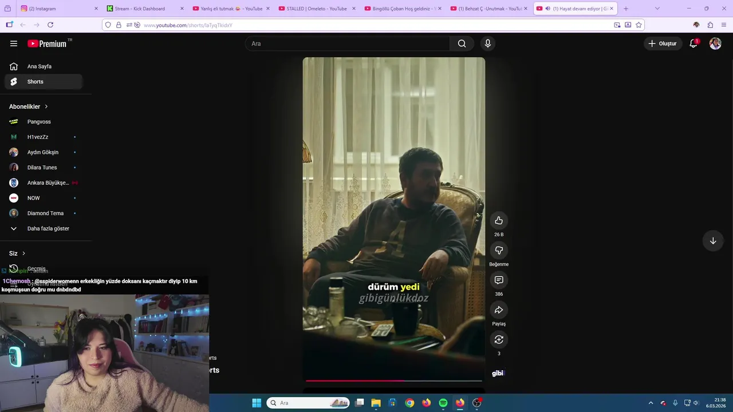This screenshot has height=412, width=733.
Task: Open the Pangvoss subscription channel
Action: click(x=44, y=122)
